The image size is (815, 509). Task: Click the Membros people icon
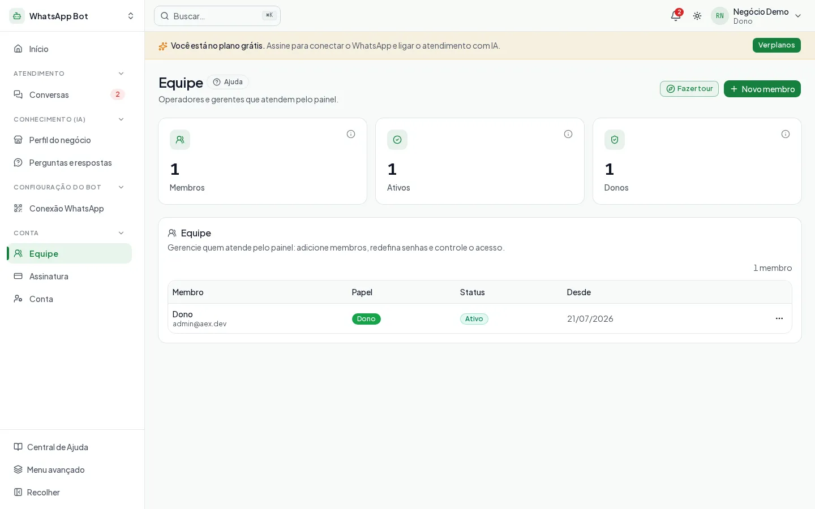point(180,140)
